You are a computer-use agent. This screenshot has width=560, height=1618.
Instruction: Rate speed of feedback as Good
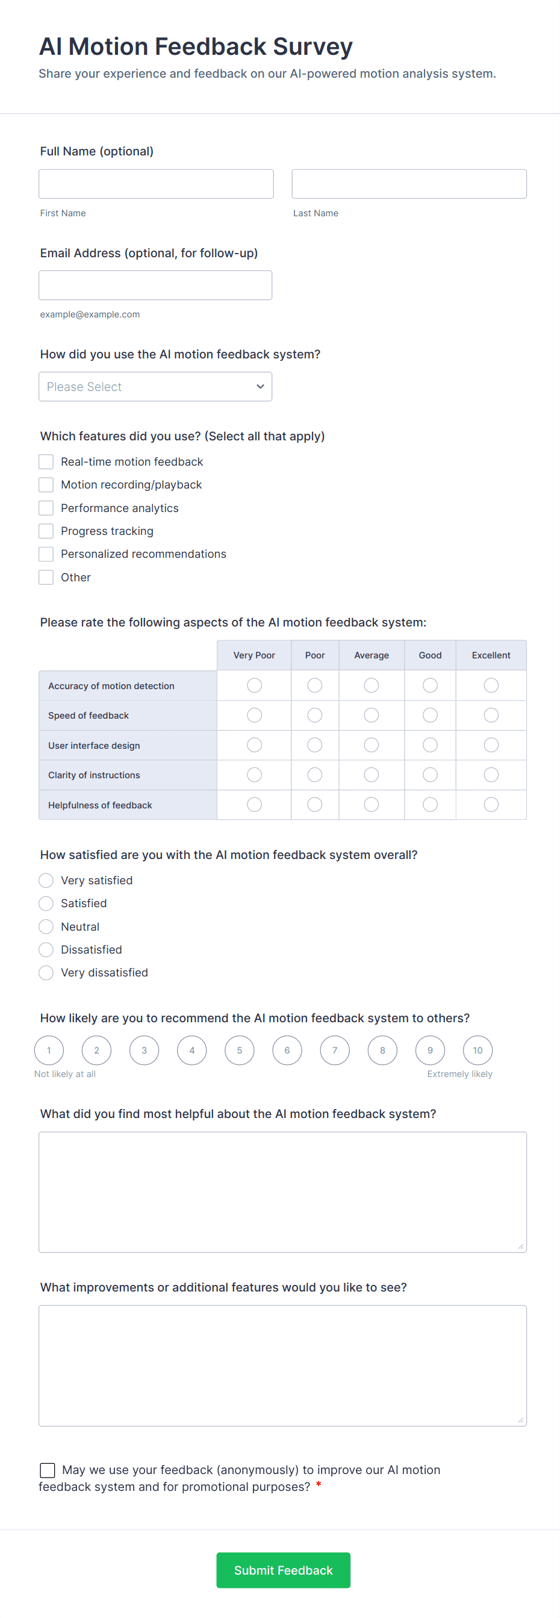click(430, 715)
